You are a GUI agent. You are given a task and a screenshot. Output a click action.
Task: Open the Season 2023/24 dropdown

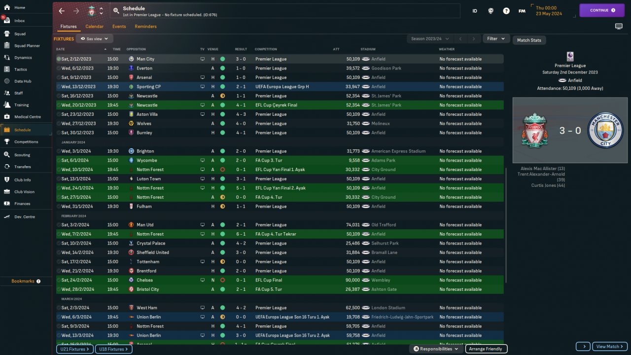click(429, 38)
